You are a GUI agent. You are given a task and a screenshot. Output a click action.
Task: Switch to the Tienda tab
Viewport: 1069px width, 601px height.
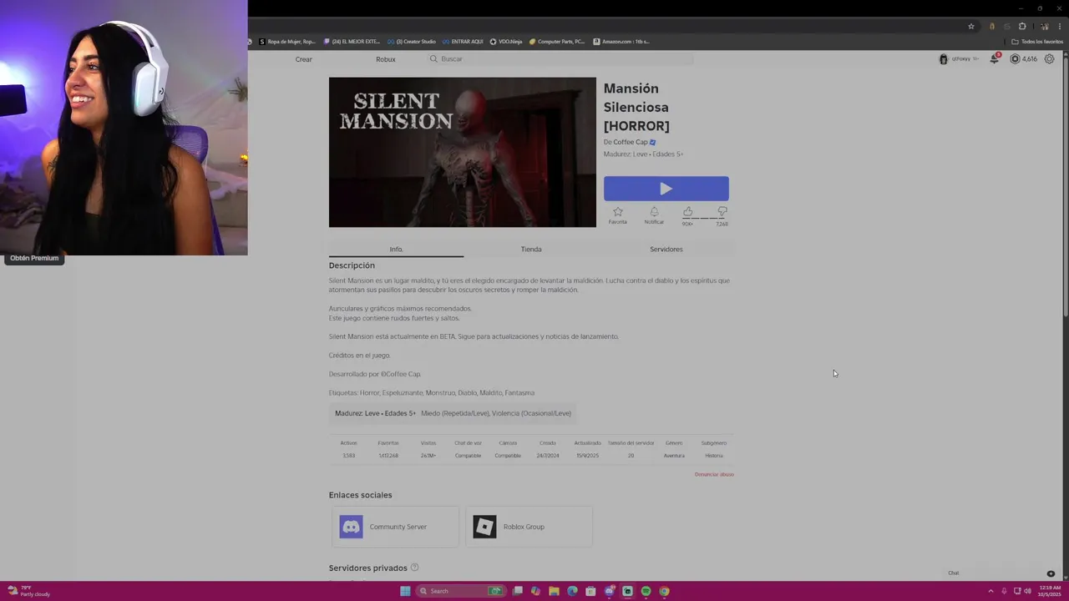coord(531,249)
